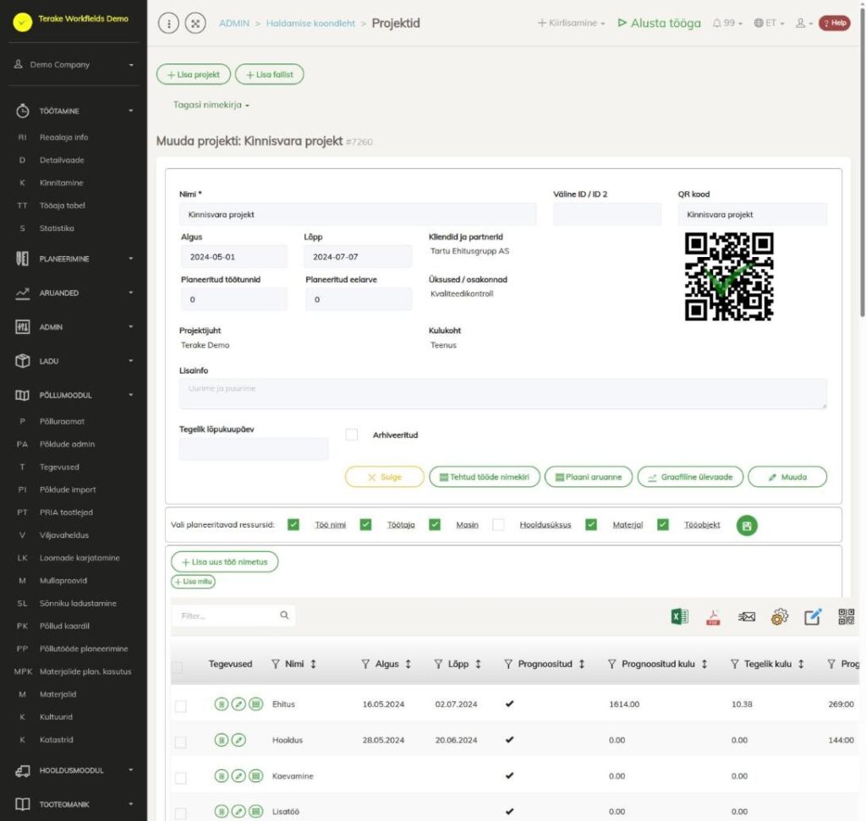Send the table by email icon

[746, 616]
